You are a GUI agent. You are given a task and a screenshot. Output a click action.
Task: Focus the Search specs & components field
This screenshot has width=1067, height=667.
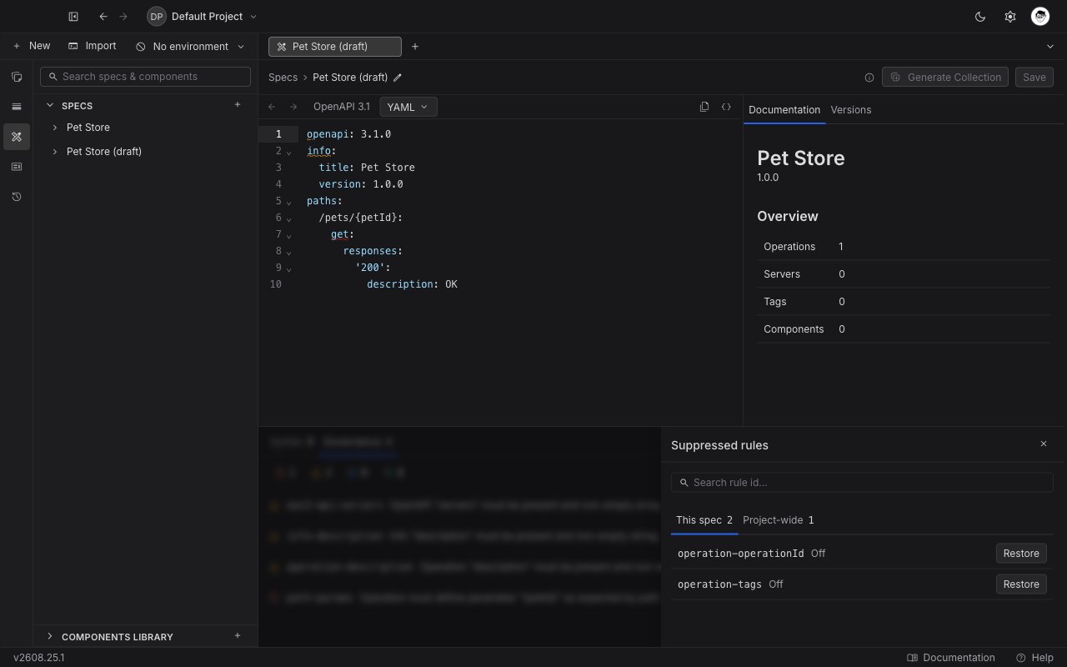point(145,77)
